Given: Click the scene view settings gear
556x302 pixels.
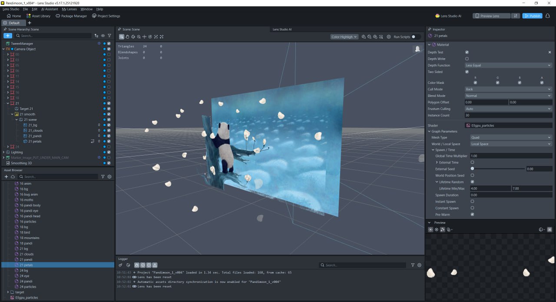Looking at the screenshot, I should coord(389,37).
